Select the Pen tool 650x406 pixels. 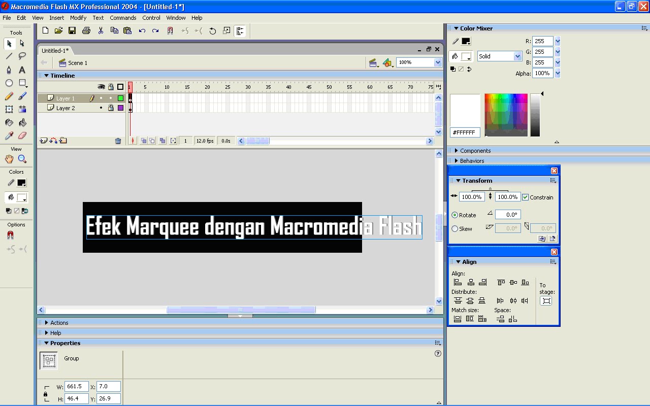[x=9, y=70]
